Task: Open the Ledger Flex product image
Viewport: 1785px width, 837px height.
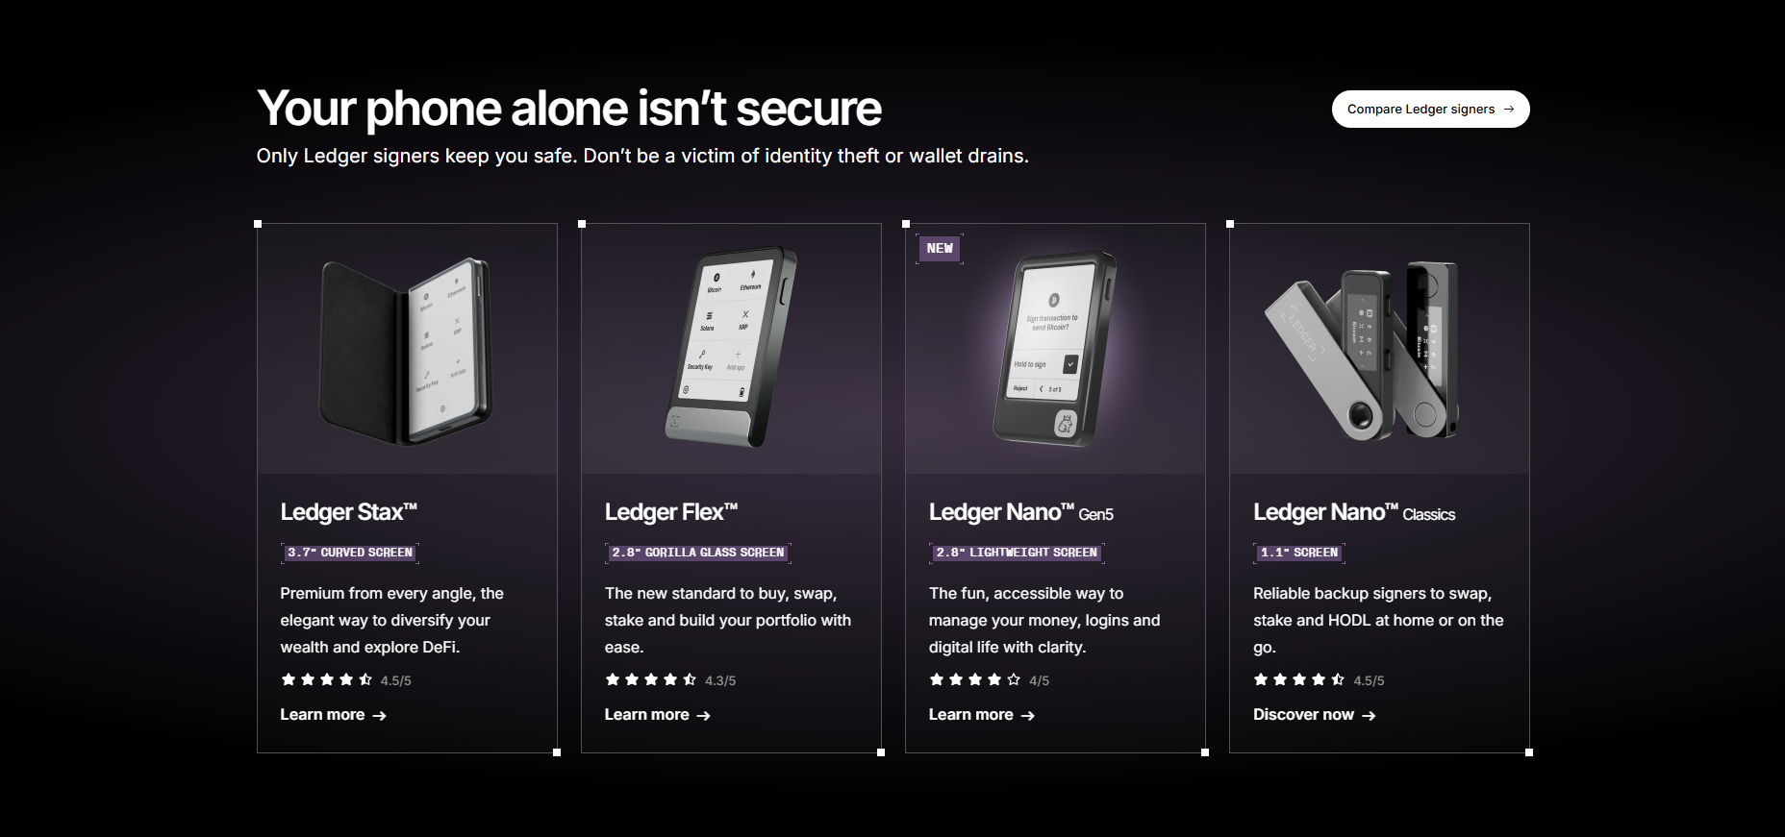Action: coord(731,350)
